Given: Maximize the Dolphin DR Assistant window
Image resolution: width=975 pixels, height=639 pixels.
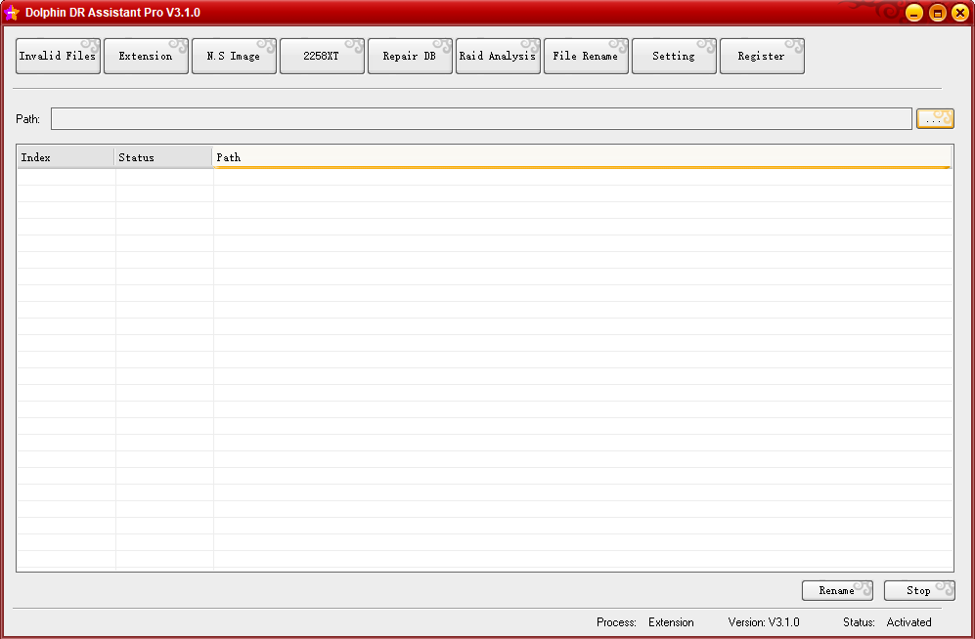Looking at the screenshot, I should (x=937, y=13).
